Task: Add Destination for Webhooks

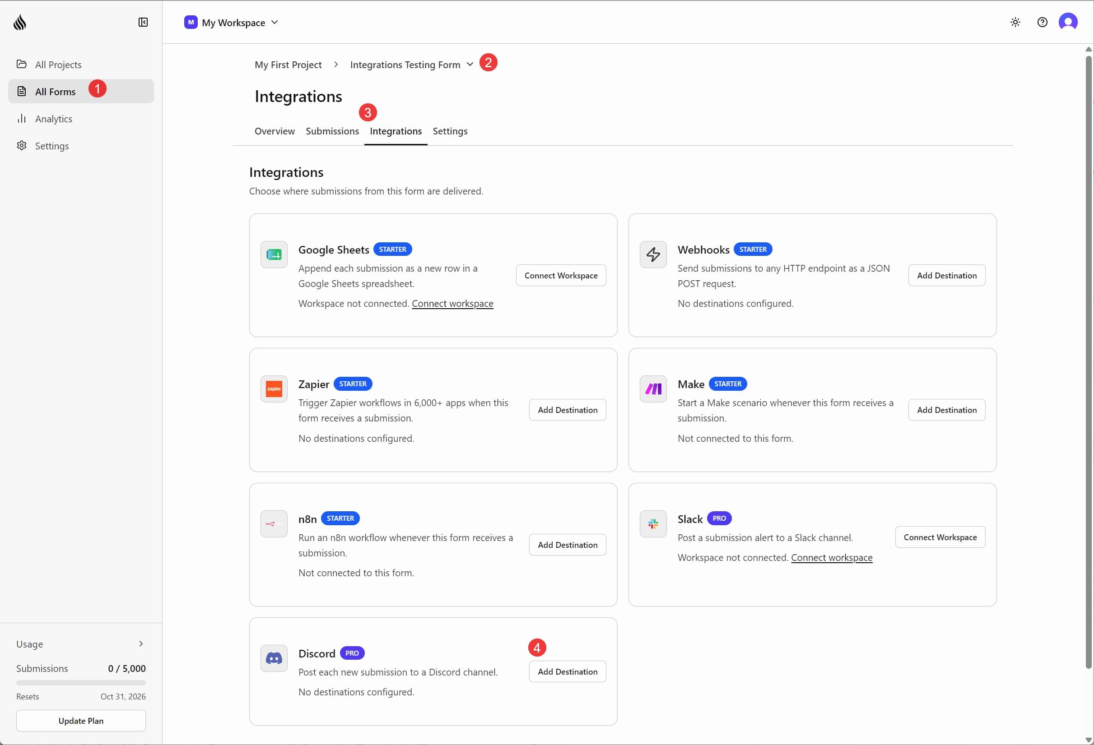Action: pyautogui.click(x=946, y=275)
